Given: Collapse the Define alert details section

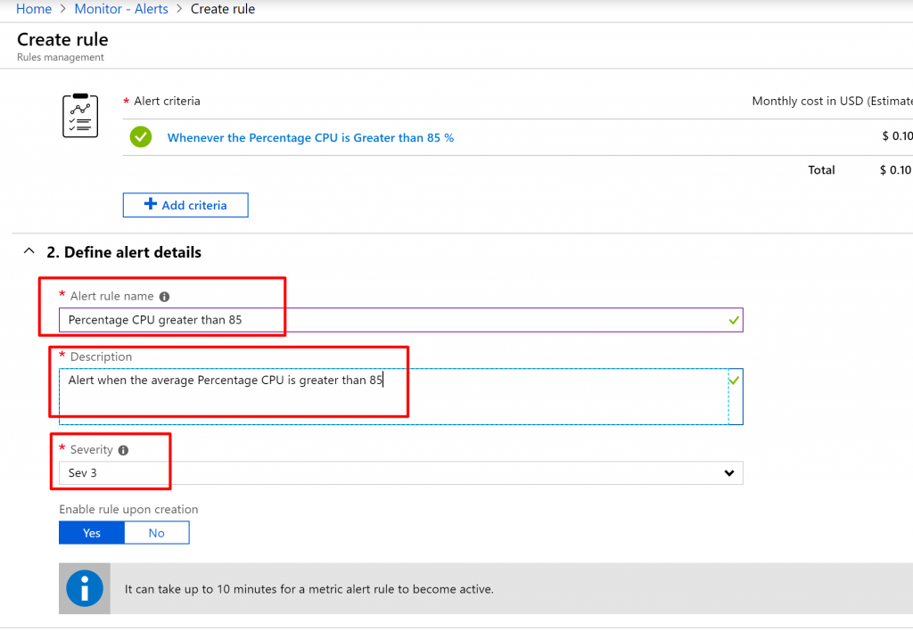Looking at the screenshot, I should (29, 252).
